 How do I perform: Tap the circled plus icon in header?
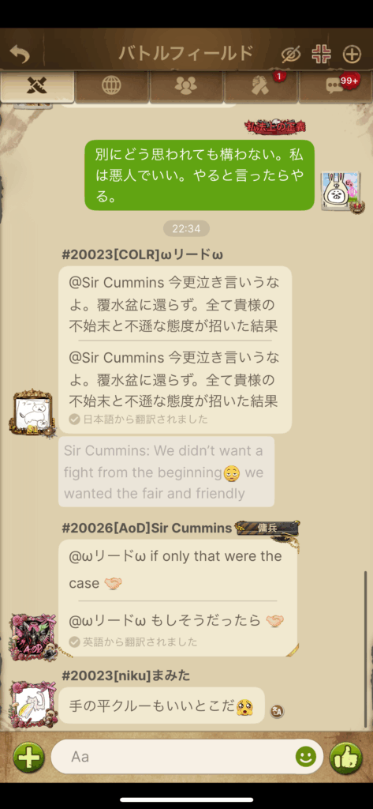[x=352, y=54]
